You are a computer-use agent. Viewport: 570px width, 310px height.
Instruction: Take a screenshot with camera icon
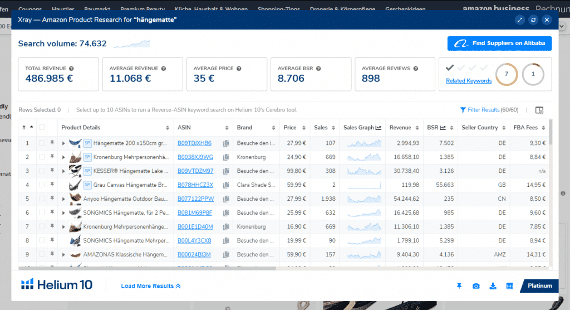tap(476, 286)
